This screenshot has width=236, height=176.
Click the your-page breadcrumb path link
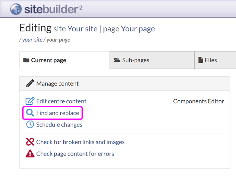point(58,40)
